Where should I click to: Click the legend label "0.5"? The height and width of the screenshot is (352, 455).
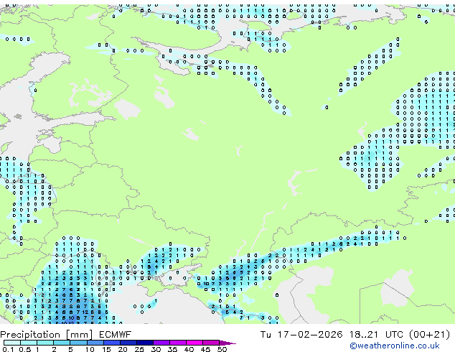point(25,349)
